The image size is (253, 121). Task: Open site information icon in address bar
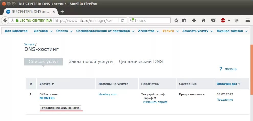pos(12,20)
